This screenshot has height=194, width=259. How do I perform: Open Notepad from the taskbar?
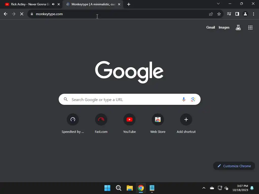(x=152, y=188)
